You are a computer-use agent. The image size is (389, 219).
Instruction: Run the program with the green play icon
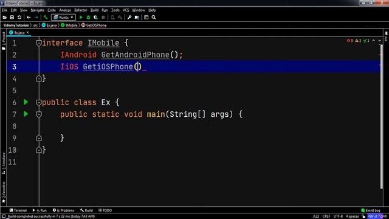[81, 18]
